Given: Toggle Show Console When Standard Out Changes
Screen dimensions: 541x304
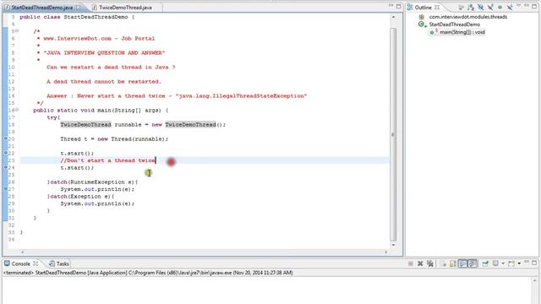Looking at the screenshot, I should point(462,263).
